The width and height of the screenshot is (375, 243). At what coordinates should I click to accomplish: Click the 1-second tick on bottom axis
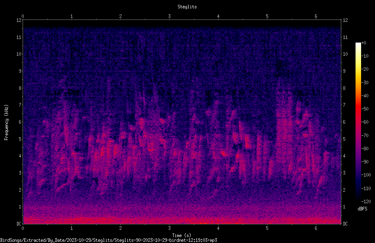click(72, 228)
